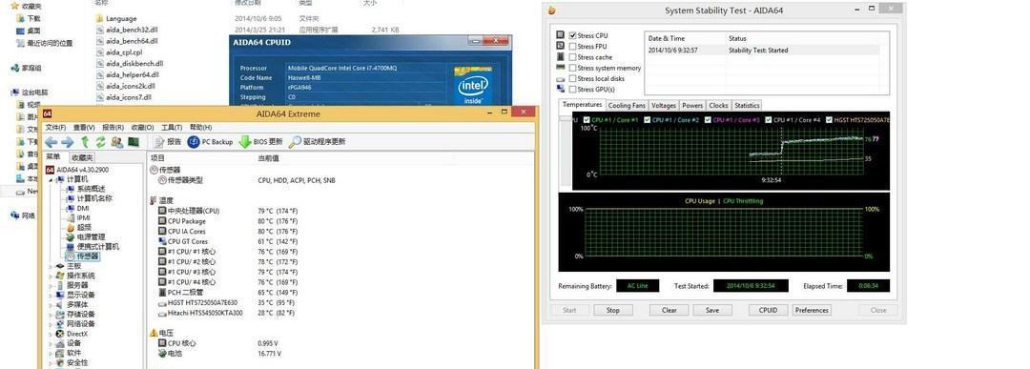Image resolution: width=1030 pixels, height=369 pixels.
Task: Click the green monitor icon in AIDA64 toolbar
Action: [134, 142]
